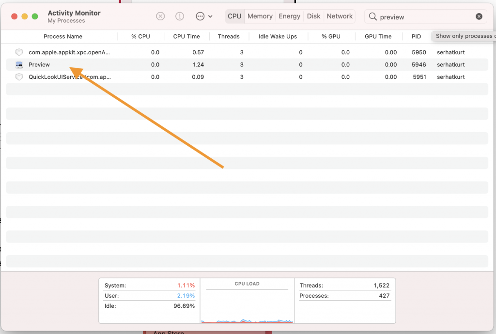Select the Preview app icon in process list
Viewport: 496px width, 334px height.
pos(19,65)
